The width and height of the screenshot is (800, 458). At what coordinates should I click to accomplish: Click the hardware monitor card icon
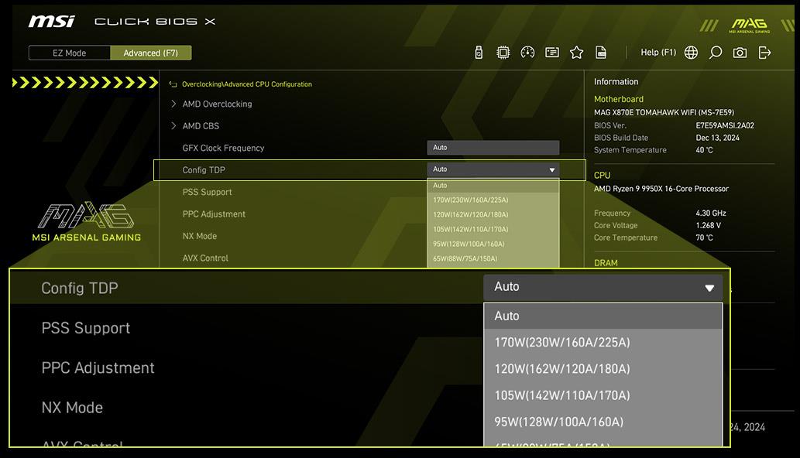pyautogui.click(x=551, y=53)
